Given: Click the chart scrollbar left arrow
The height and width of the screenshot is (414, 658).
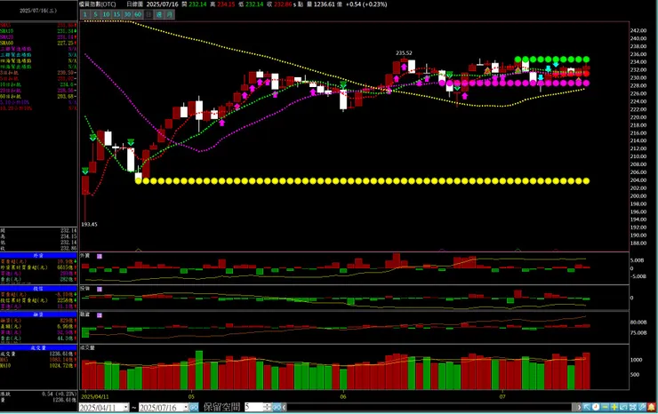Looking at the screenshot, I should click(285, 407).
